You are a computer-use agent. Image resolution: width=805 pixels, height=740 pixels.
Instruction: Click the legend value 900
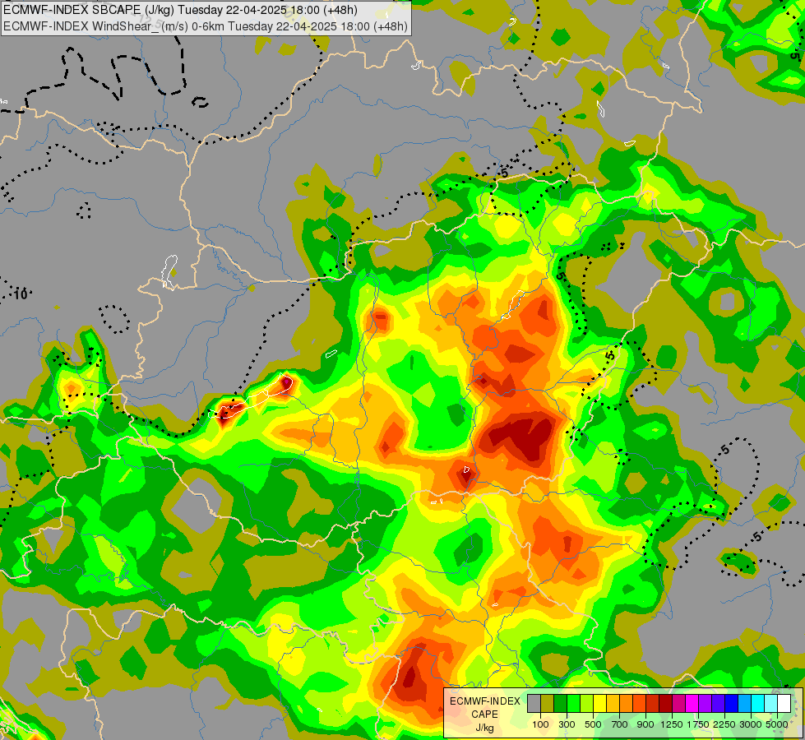[x=645, y=724]
